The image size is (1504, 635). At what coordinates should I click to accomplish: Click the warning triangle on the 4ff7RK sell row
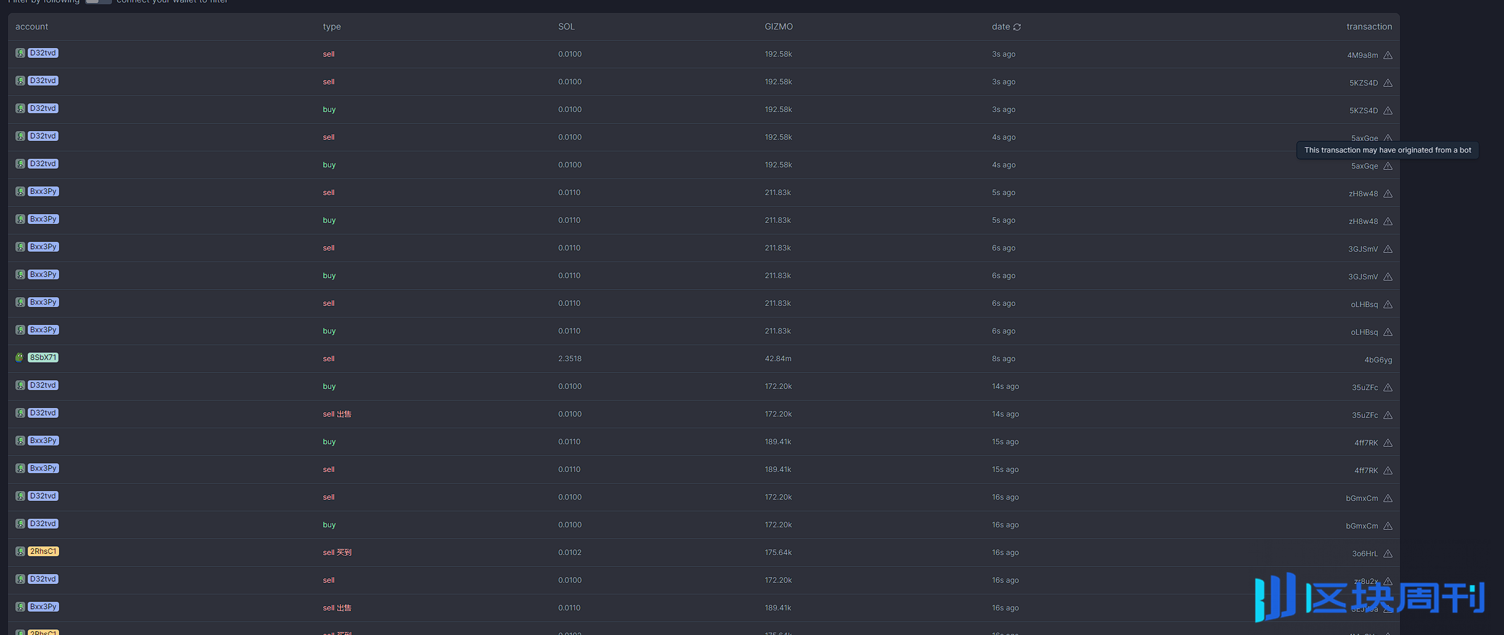pyautogui.click(x=1388, y=471)
